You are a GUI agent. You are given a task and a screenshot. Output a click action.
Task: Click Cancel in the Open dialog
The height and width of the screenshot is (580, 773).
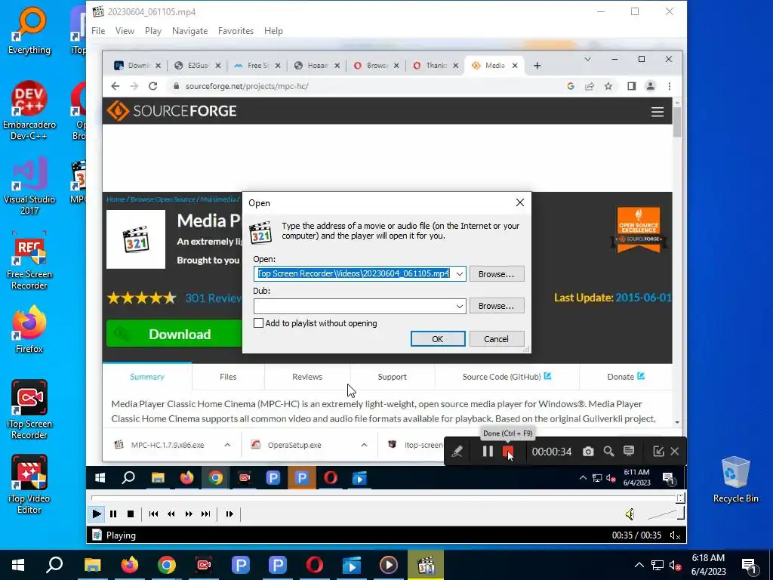497,339
